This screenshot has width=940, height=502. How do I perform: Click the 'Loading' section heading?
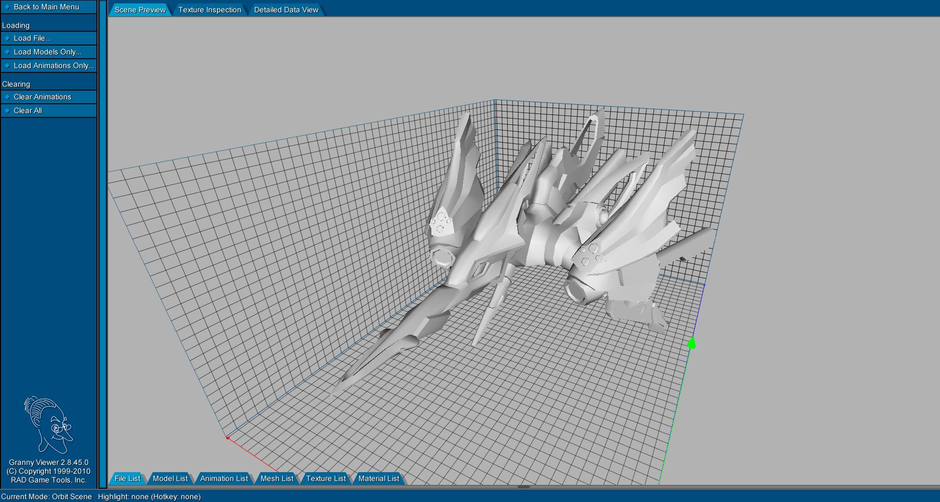pos(16,25)
